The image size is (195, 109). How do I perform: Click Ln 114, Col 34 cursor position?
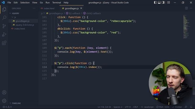coord(104,107)
